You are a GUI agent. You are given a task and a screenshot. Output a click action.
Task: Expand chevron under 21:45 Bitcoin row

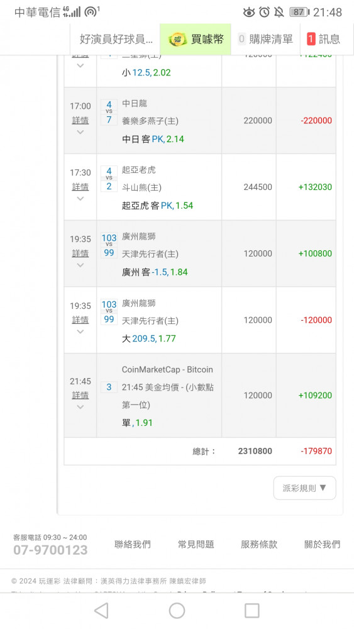click(80, 407)
